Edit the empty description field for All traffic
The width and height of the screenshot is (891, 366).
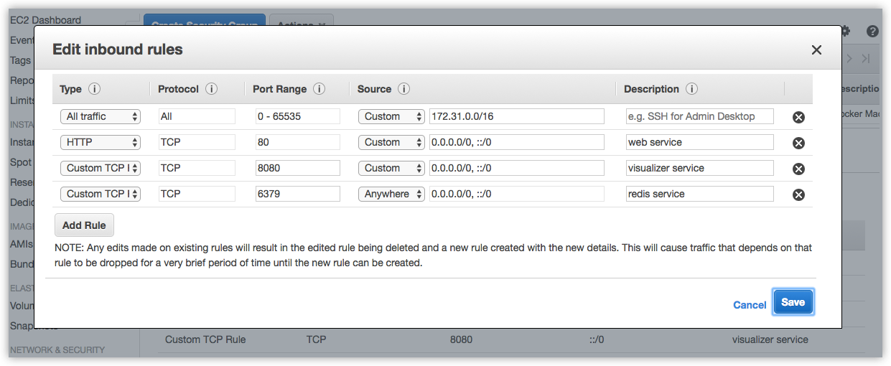coord(699,116)
